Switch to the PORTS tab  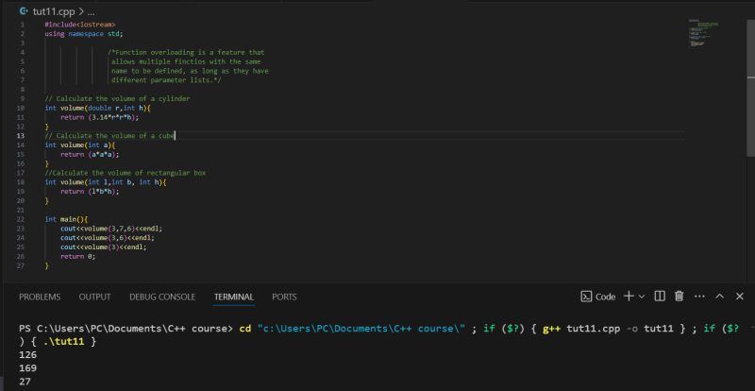(284, 297)
